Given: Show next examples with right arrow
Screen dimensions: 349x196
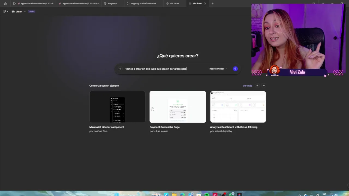Looking at the screenshot, I should [x=264, y=85].
